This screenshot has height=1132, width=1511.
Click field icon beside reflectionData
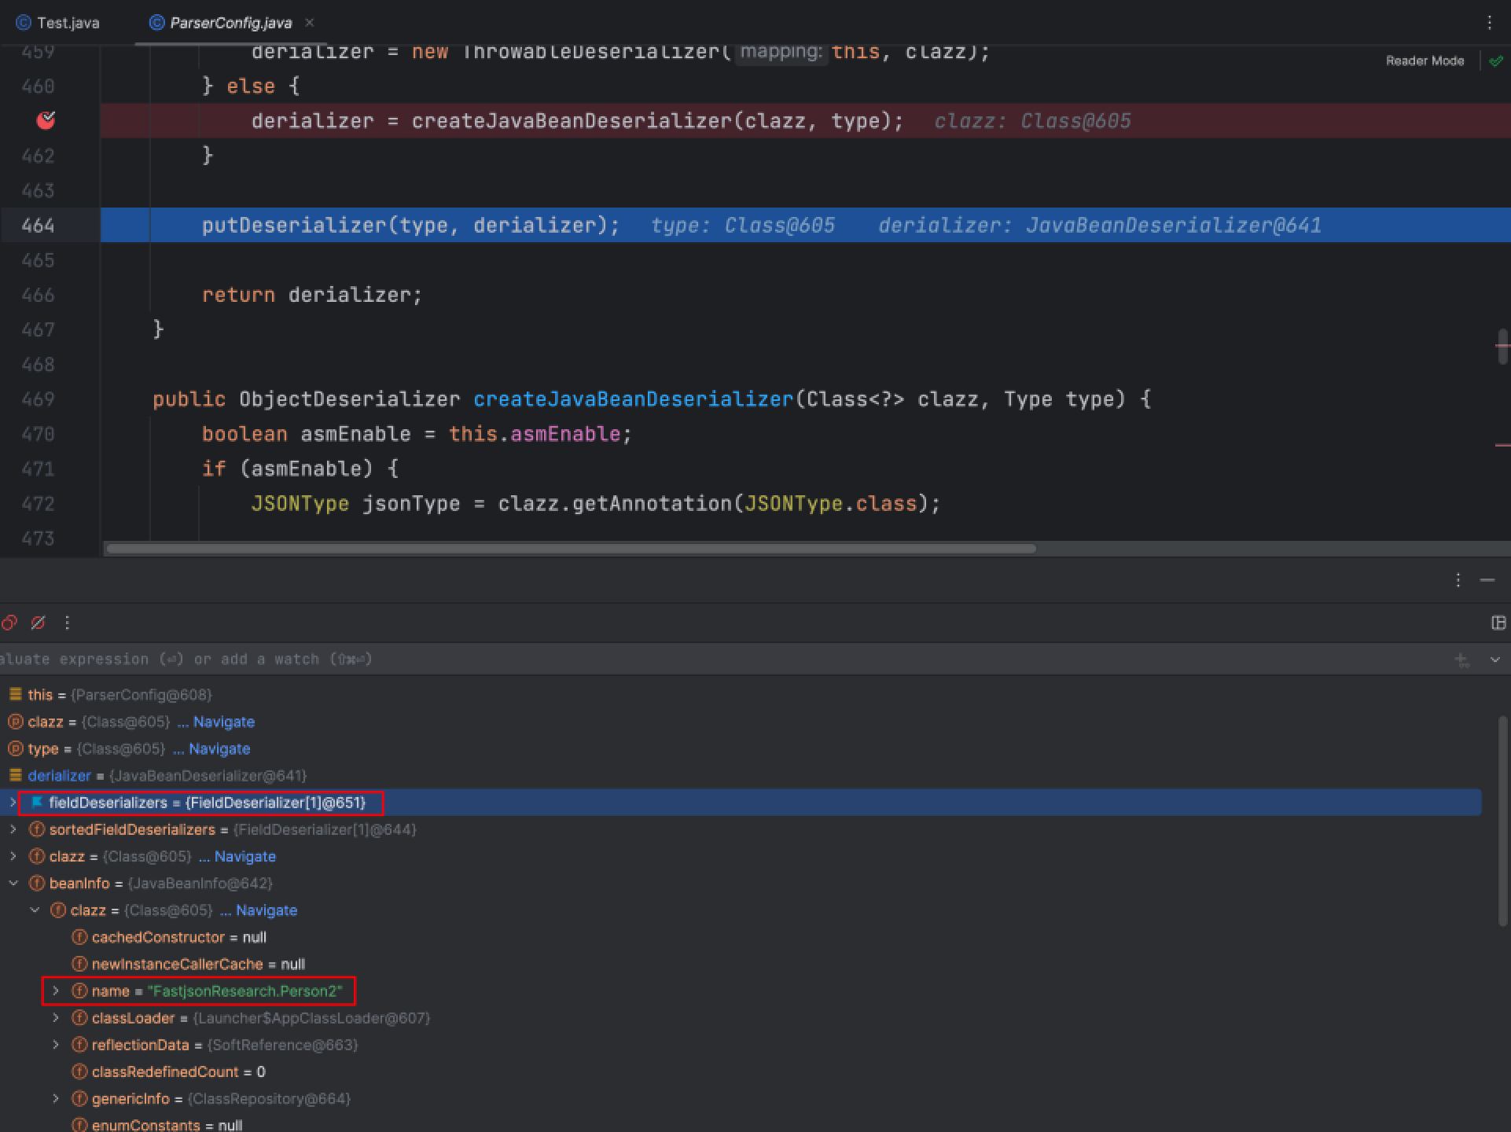(x=79, y=1045)
